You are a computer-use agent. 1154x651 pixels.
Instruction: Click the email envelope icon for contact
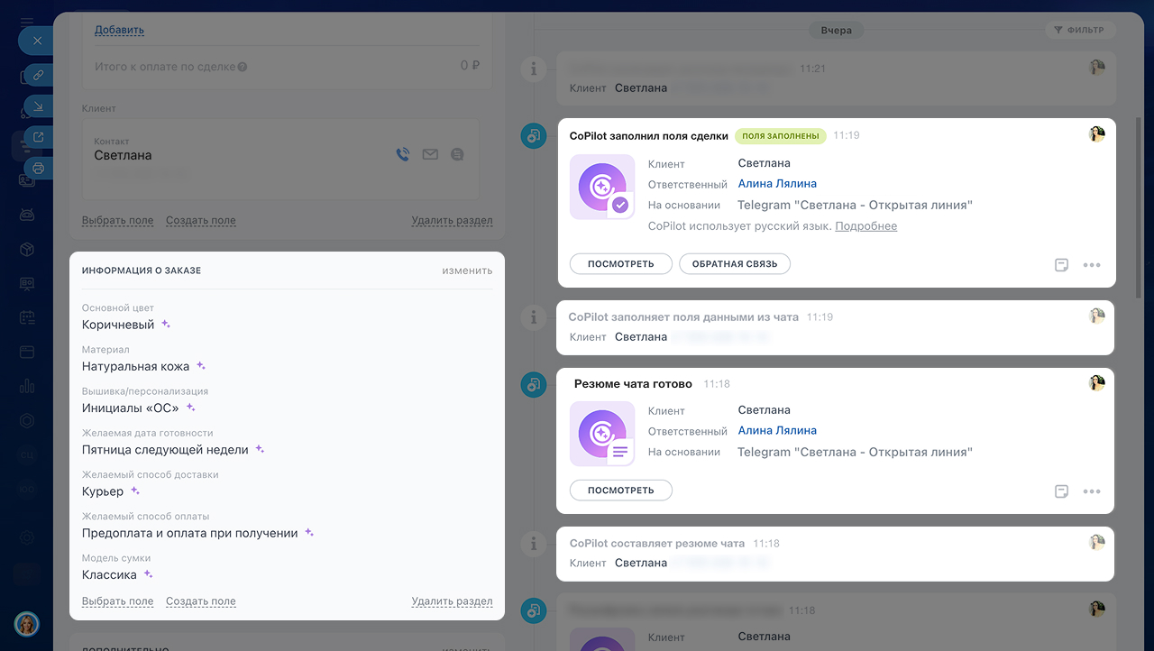pos(430,155)
